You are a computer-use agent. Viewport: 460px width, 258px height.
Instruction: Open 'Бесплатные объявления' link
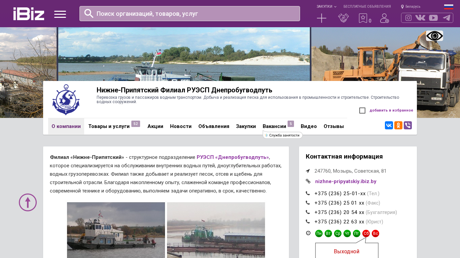[x=367, y=7]
